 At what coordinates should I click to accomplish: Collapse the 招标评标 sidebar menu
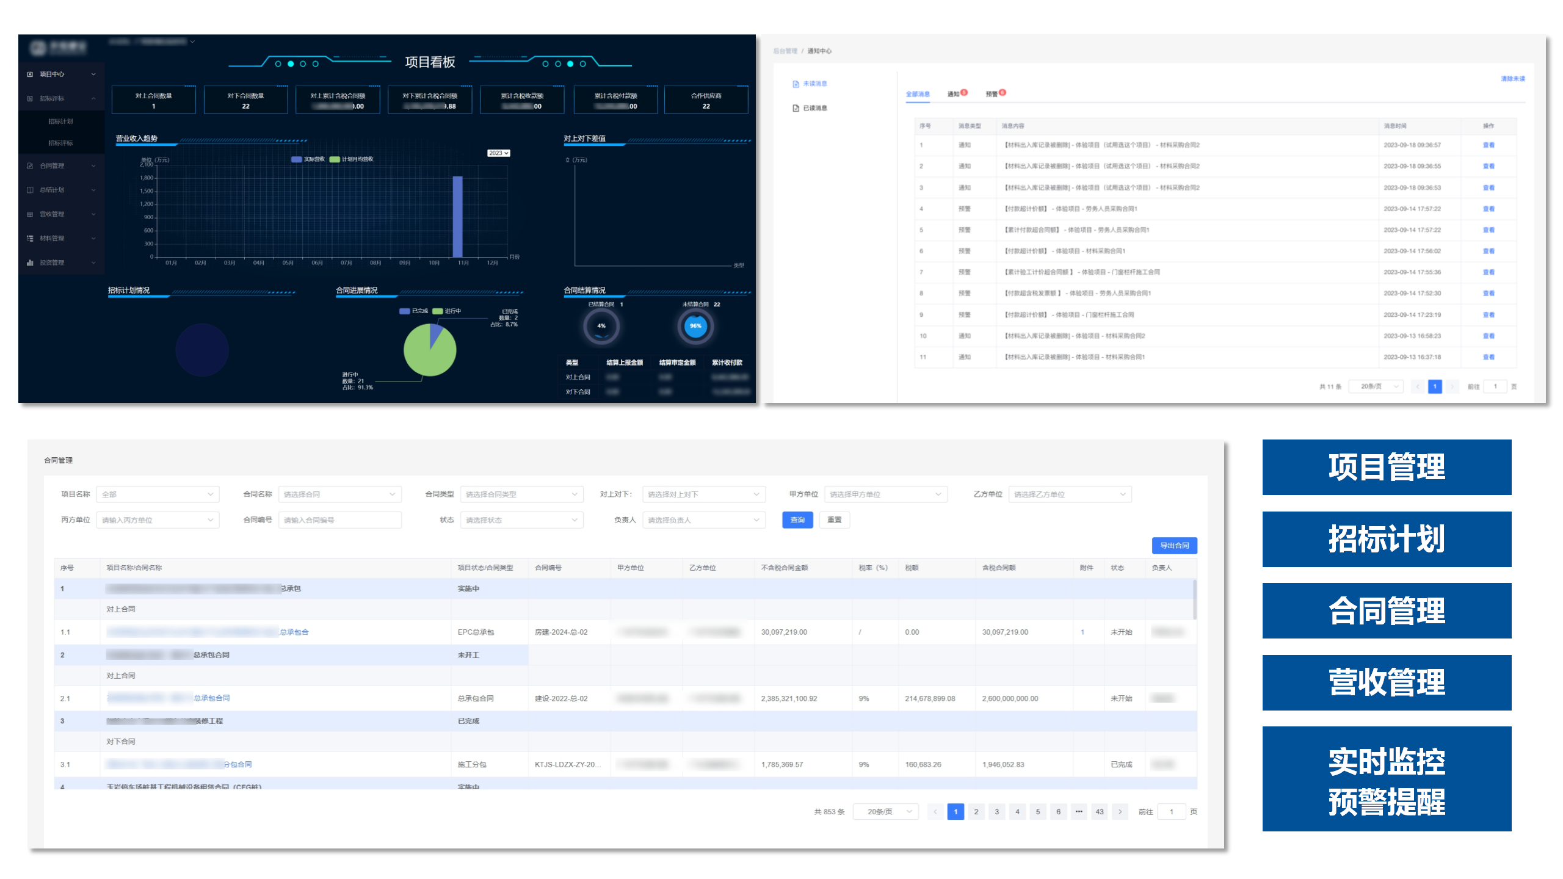93,99
